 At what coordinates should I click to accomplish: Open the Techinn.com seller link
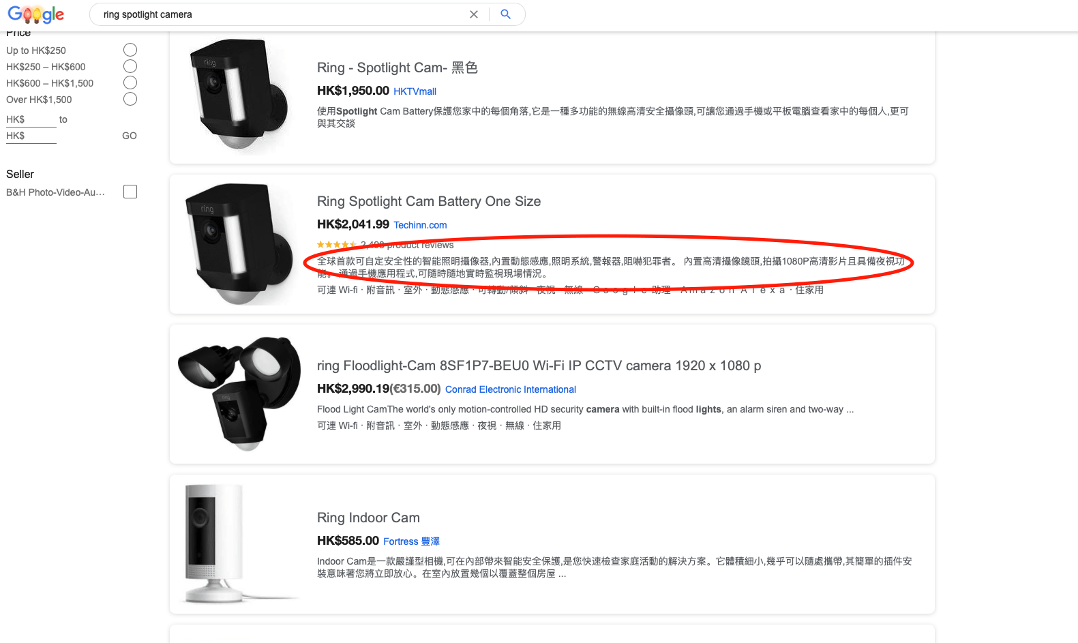pyautogui.click(x=420, y=225)
